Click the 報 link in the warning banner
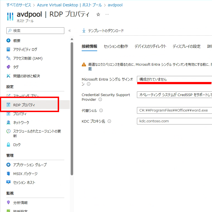This screenshot has height=212, width=212. click(90, 69)
